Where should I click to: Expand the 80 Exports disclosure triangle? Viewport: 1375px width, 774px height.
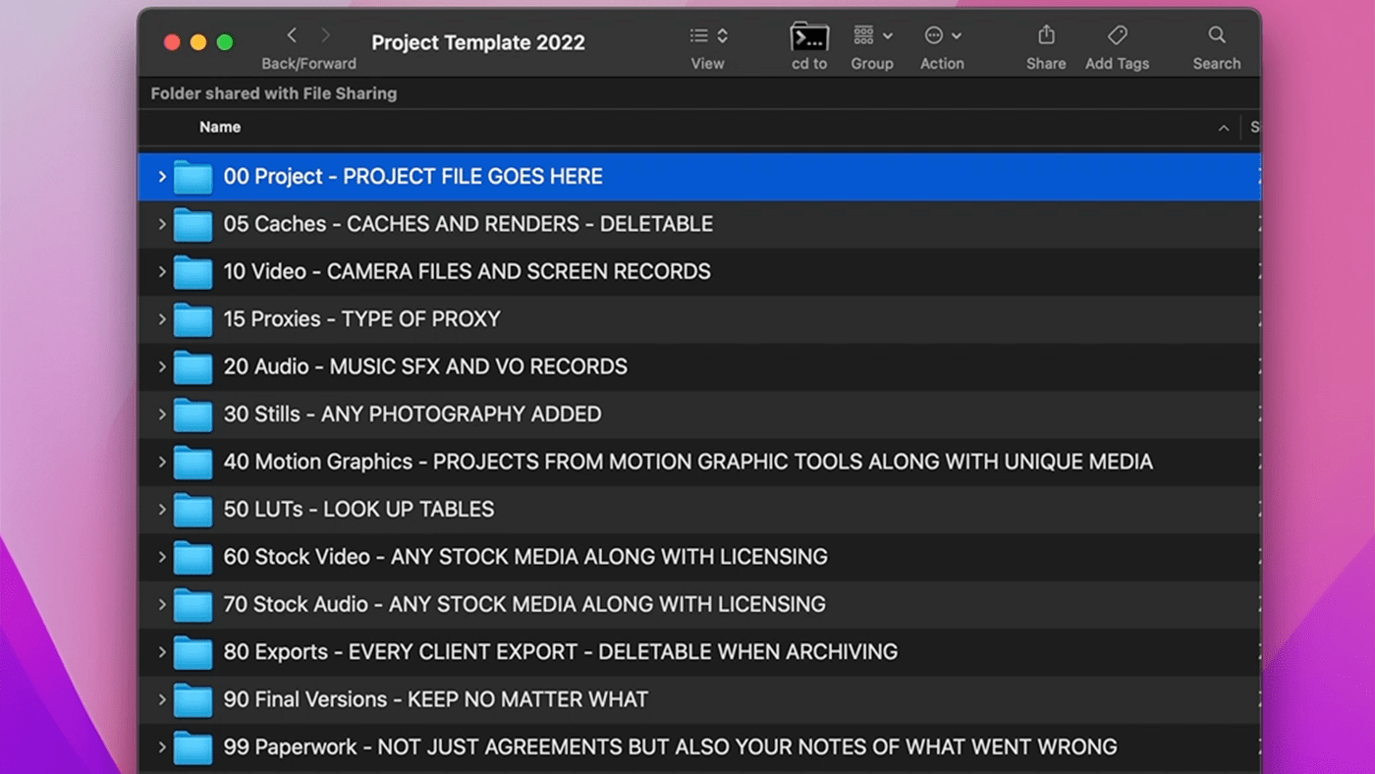tap(162, 652)
